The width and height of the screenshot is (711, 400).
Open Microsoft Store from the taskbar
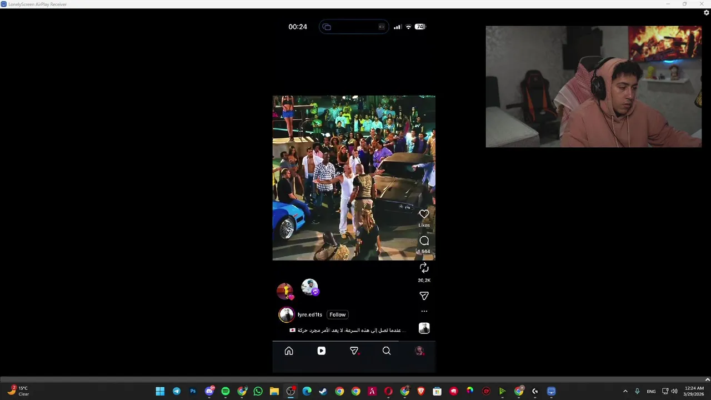coord(437,391)
